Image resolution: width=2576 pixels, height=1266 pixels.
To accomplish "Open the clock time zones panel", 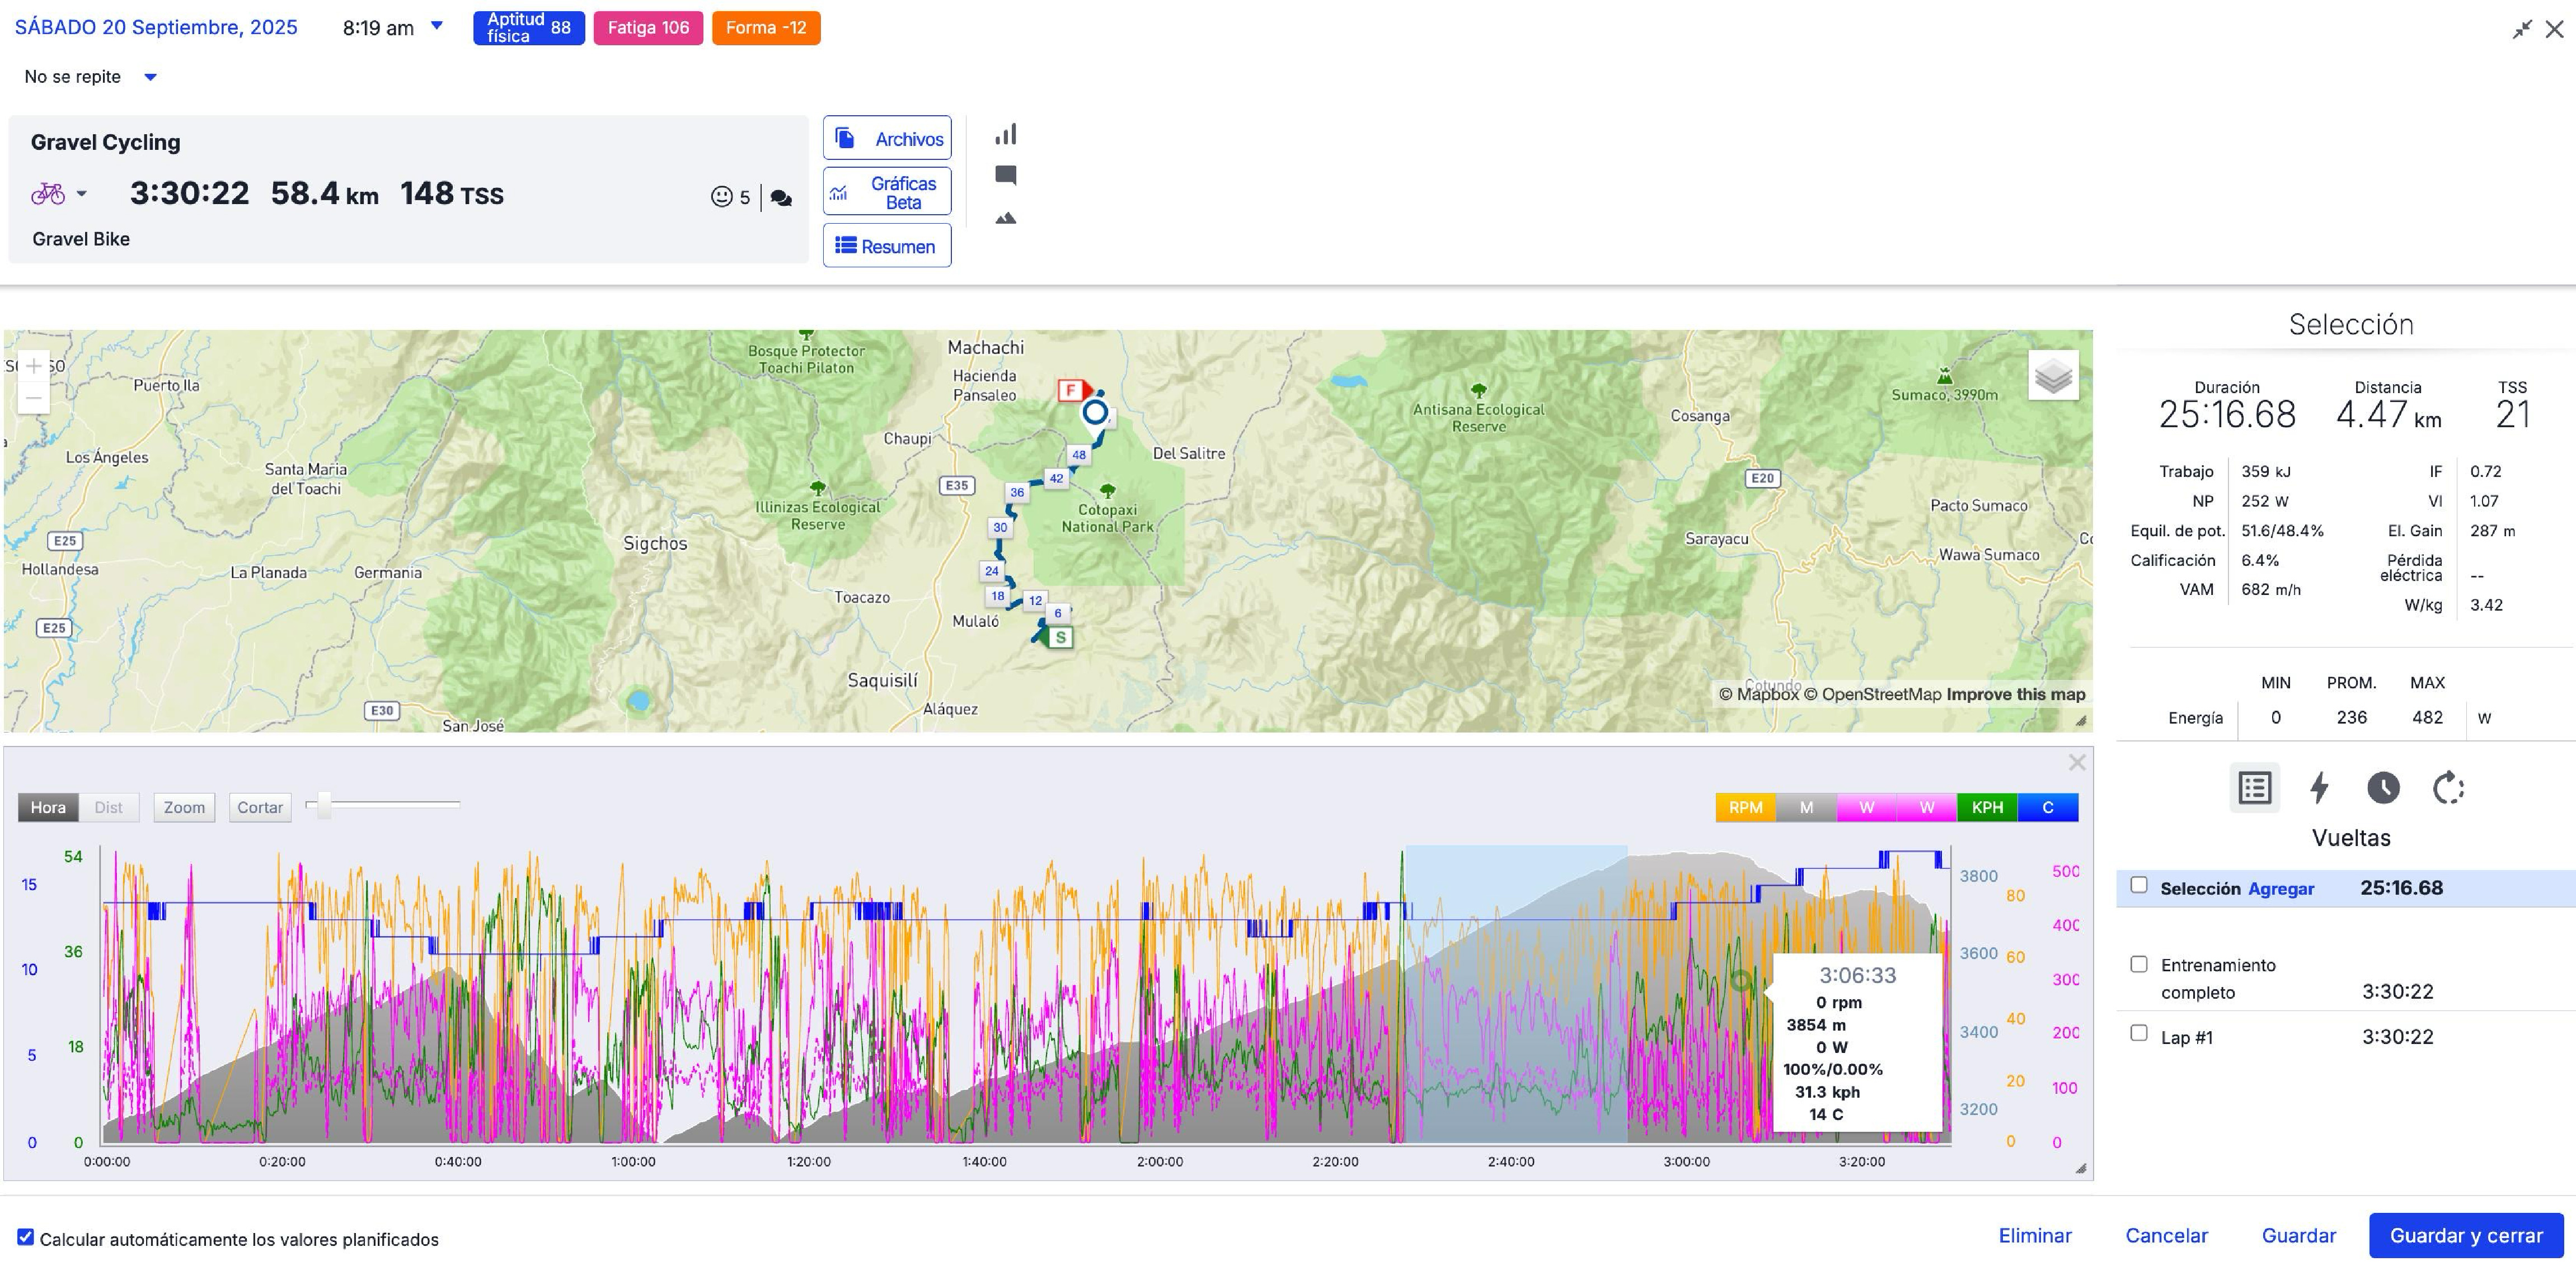I will click(x=2383, y=788).
